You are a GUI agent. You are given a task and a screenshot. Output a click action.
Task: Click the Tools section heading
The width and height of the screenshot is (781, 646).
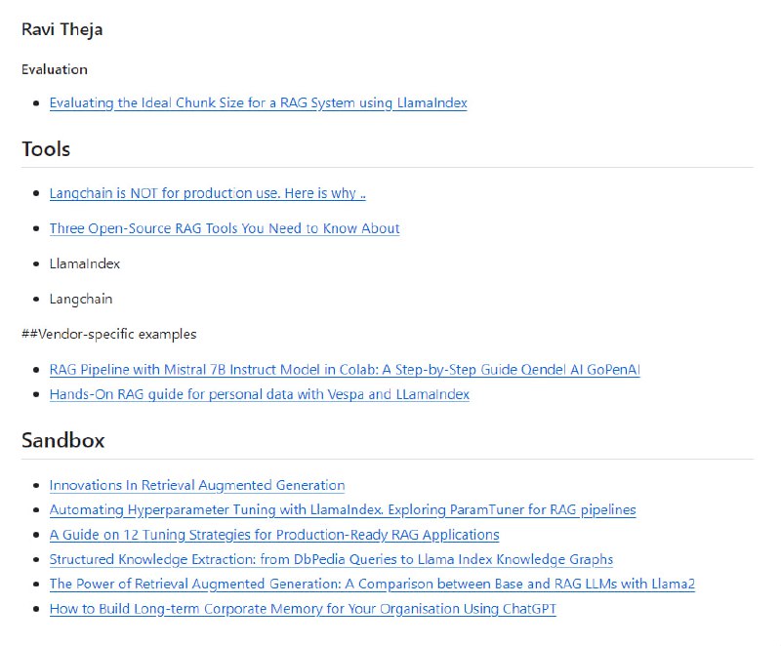pos(46,149)
